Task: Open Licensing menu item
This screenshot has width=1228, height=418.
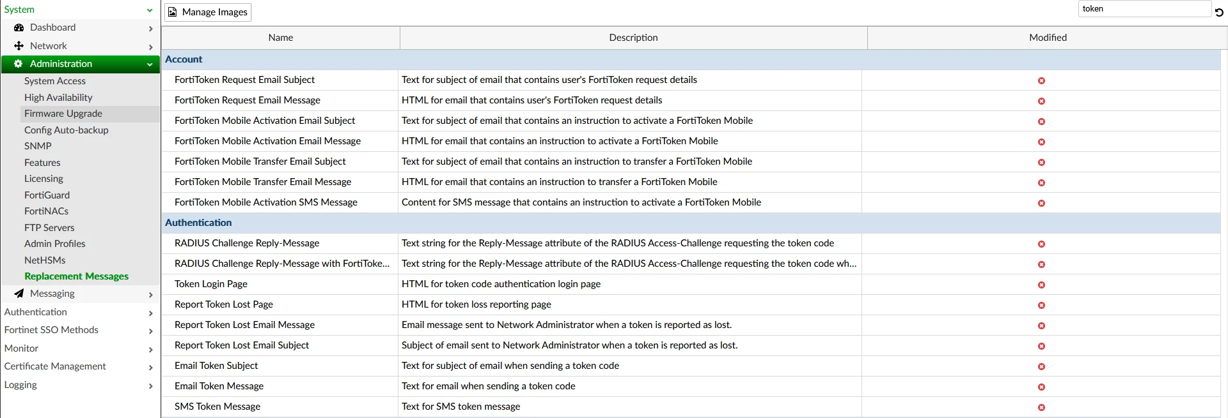Action: [x=43, y=179]
